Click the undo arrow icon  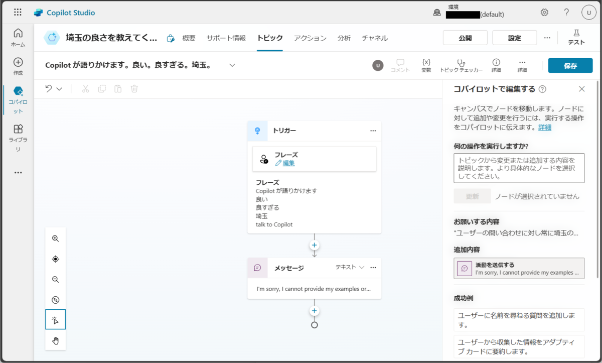(x=49, y=89)
